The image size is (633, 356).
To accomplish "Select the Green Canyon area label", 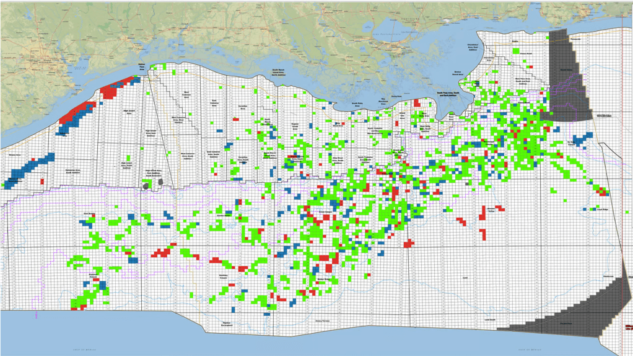I will pos(326,211).
